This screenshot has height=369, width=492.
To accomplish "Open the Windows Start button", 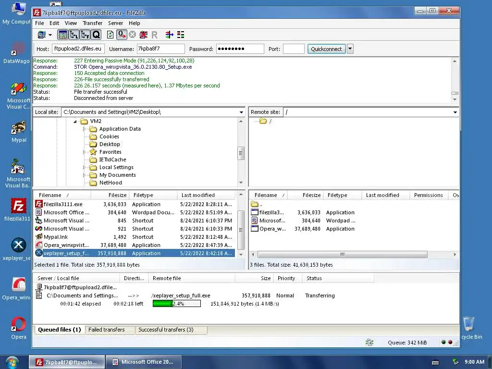I will pyautogui.click(x=12, y=362).
